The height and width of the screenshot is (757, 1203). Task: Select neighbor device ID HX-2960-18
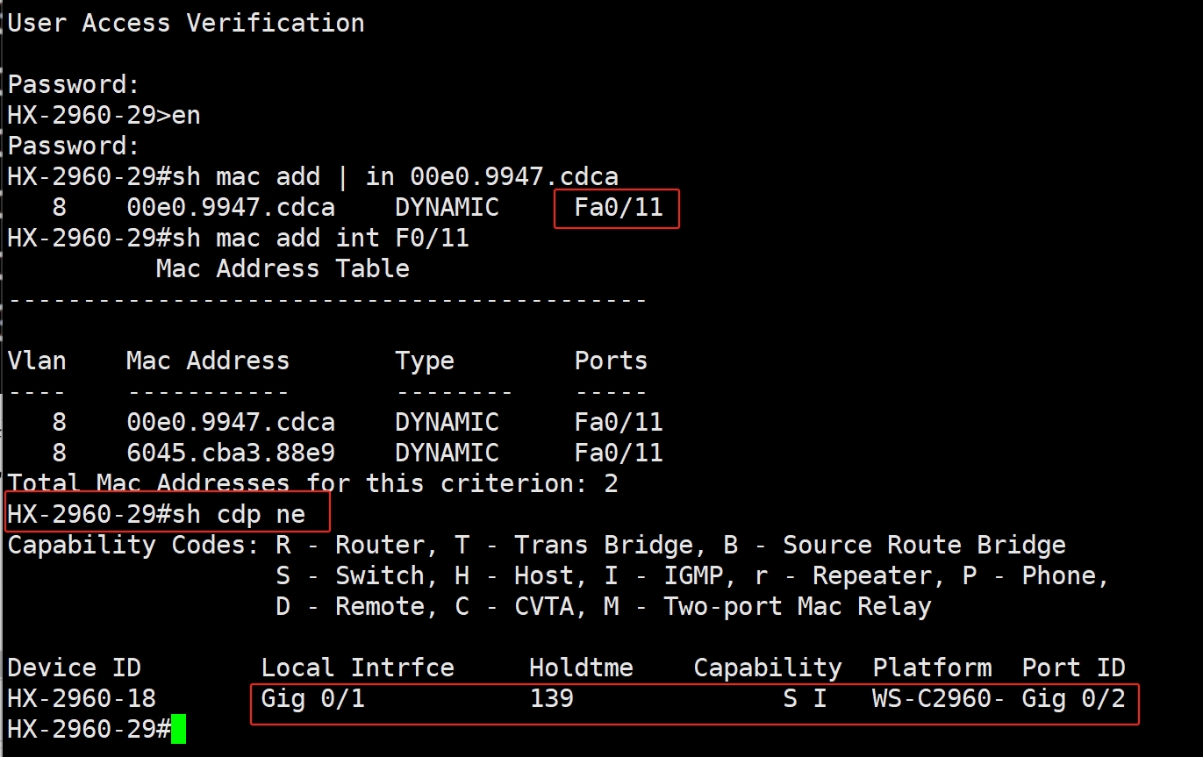(82, 698)
